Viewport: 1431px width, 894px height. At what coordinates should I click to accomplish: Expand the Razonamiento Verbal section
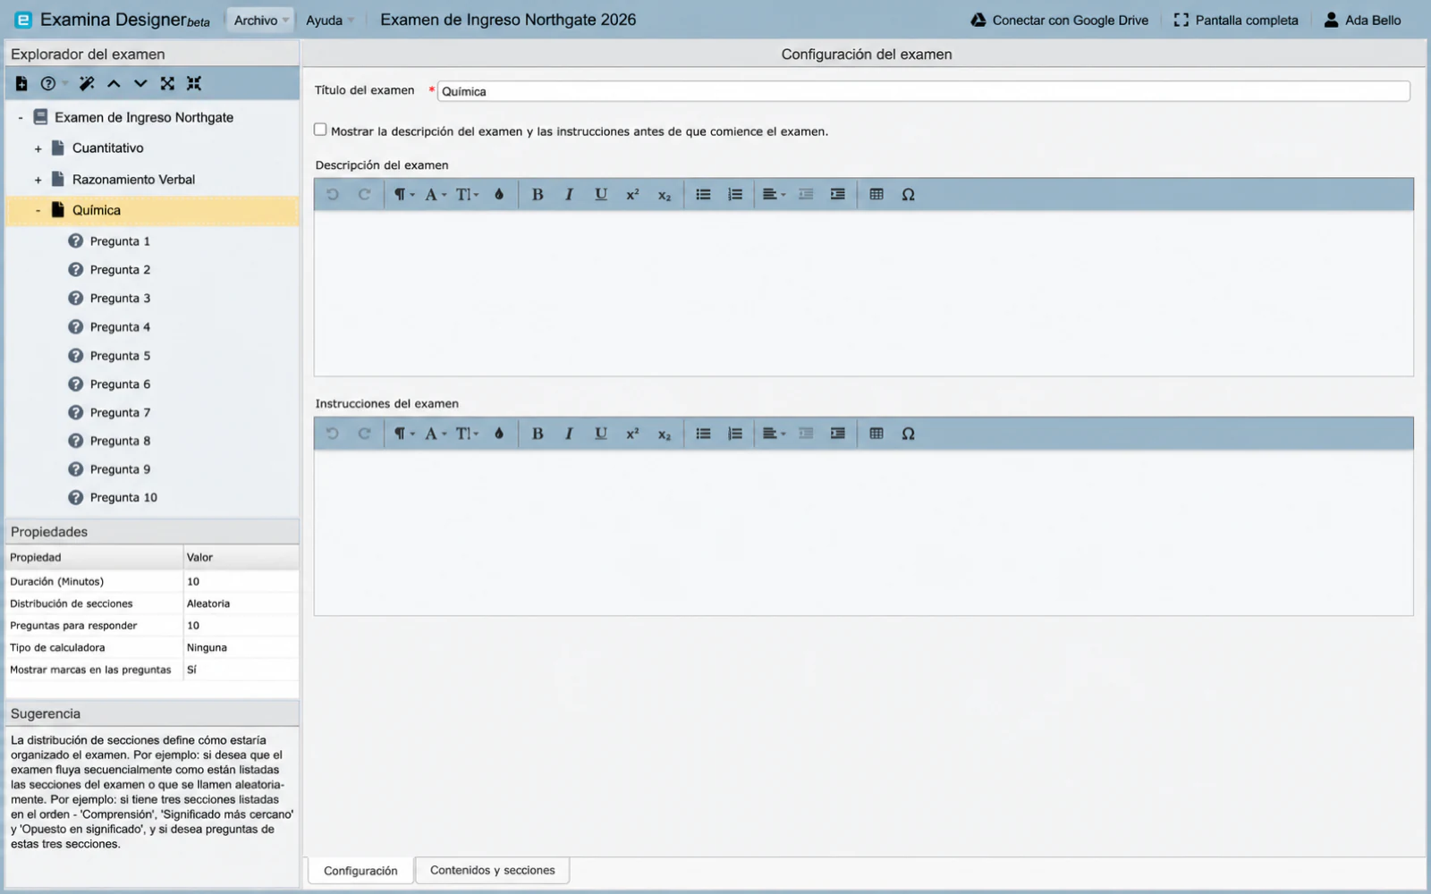[x=38, y=180]
